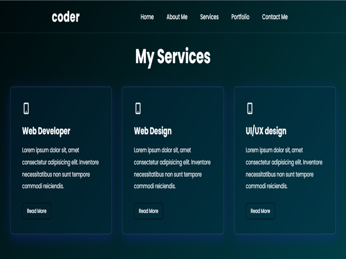Click the My Services title
The image size is (346, 259).
coord(173,57)
